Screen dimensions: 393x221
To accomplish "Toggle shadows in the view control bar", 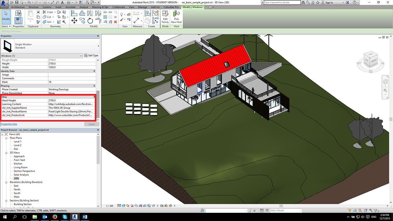I will click(132, 206).
